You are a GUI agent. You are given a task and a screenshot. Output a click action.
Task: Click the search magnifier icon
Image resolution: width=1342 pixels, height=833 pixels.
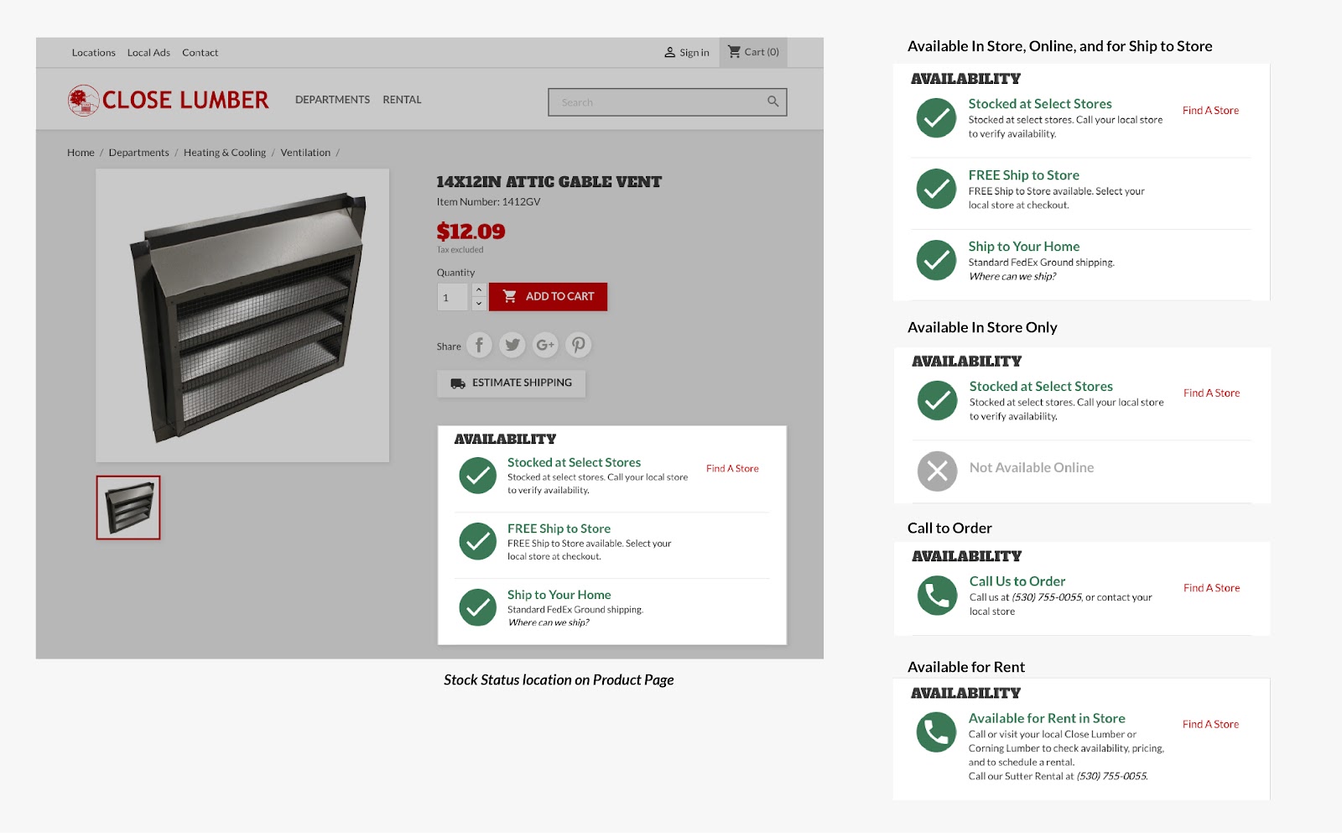(x=772, y=102)
